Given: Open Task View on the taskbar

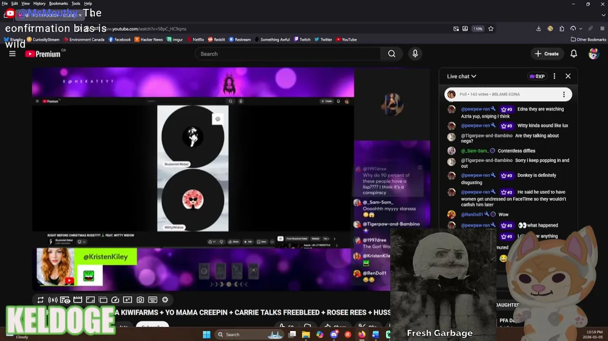Looking at the screenshot, I should pos(292,334).
